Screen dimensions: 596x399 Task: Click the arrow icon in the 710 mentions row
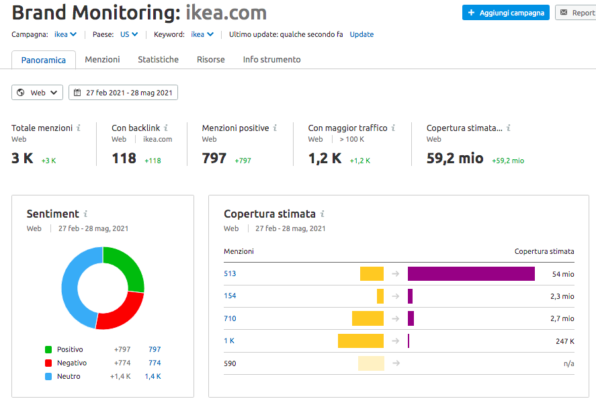coord(396,318)
